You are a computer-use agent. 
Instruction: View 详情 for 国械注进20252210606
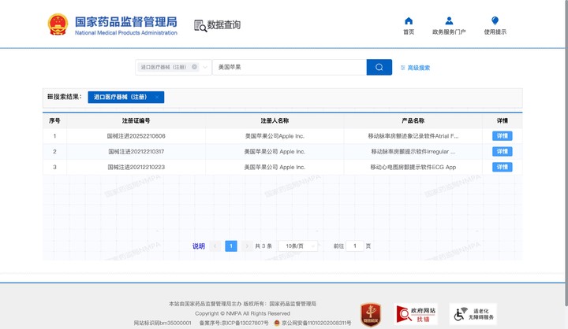pyautogui.click(x=502, y=136)
